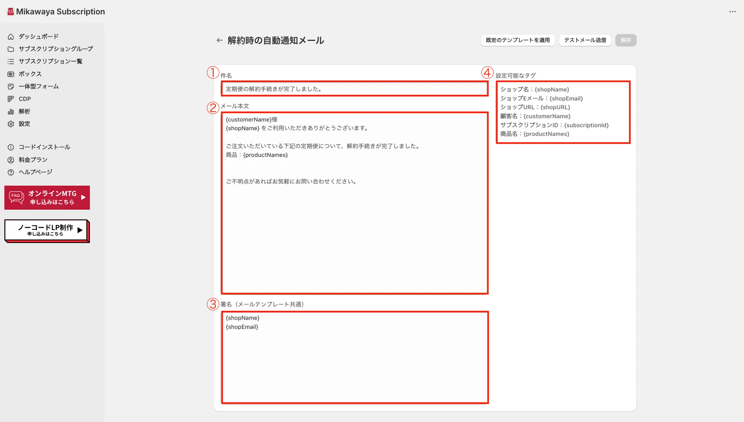Click the subscription list icon

point(11,61)
